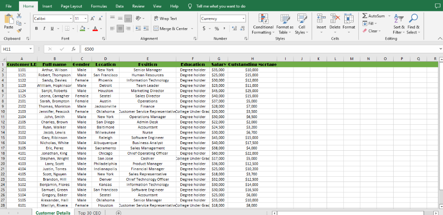Toggle Italic formatting
443x215 pixels.
tap(45, 29)
